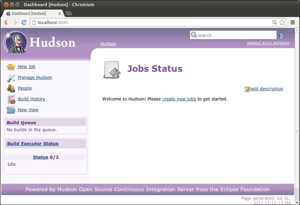This screenshot has width=300, height=205.
Task: Click the browser forward arrow
Action: 15,22
